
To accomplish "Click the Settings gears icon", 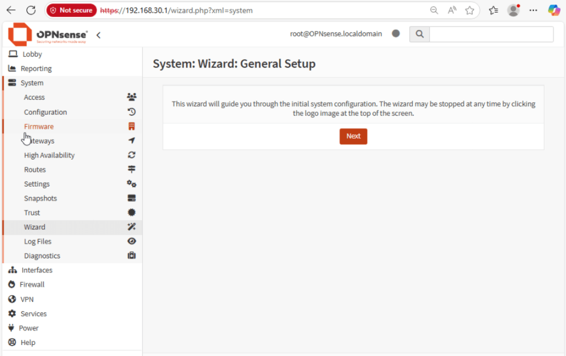I will click(132, 184).
